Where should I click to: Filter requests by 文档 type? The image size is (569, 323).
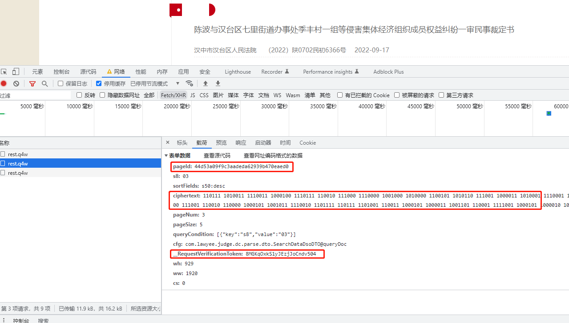(x=263, y=95)
